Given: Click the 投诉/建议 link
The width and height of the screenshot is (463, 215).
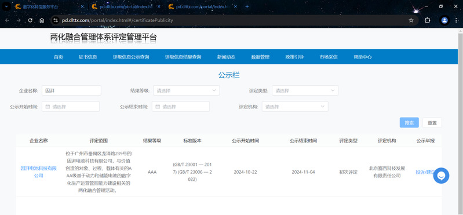Looking at the screenshot, I should 425,172.
